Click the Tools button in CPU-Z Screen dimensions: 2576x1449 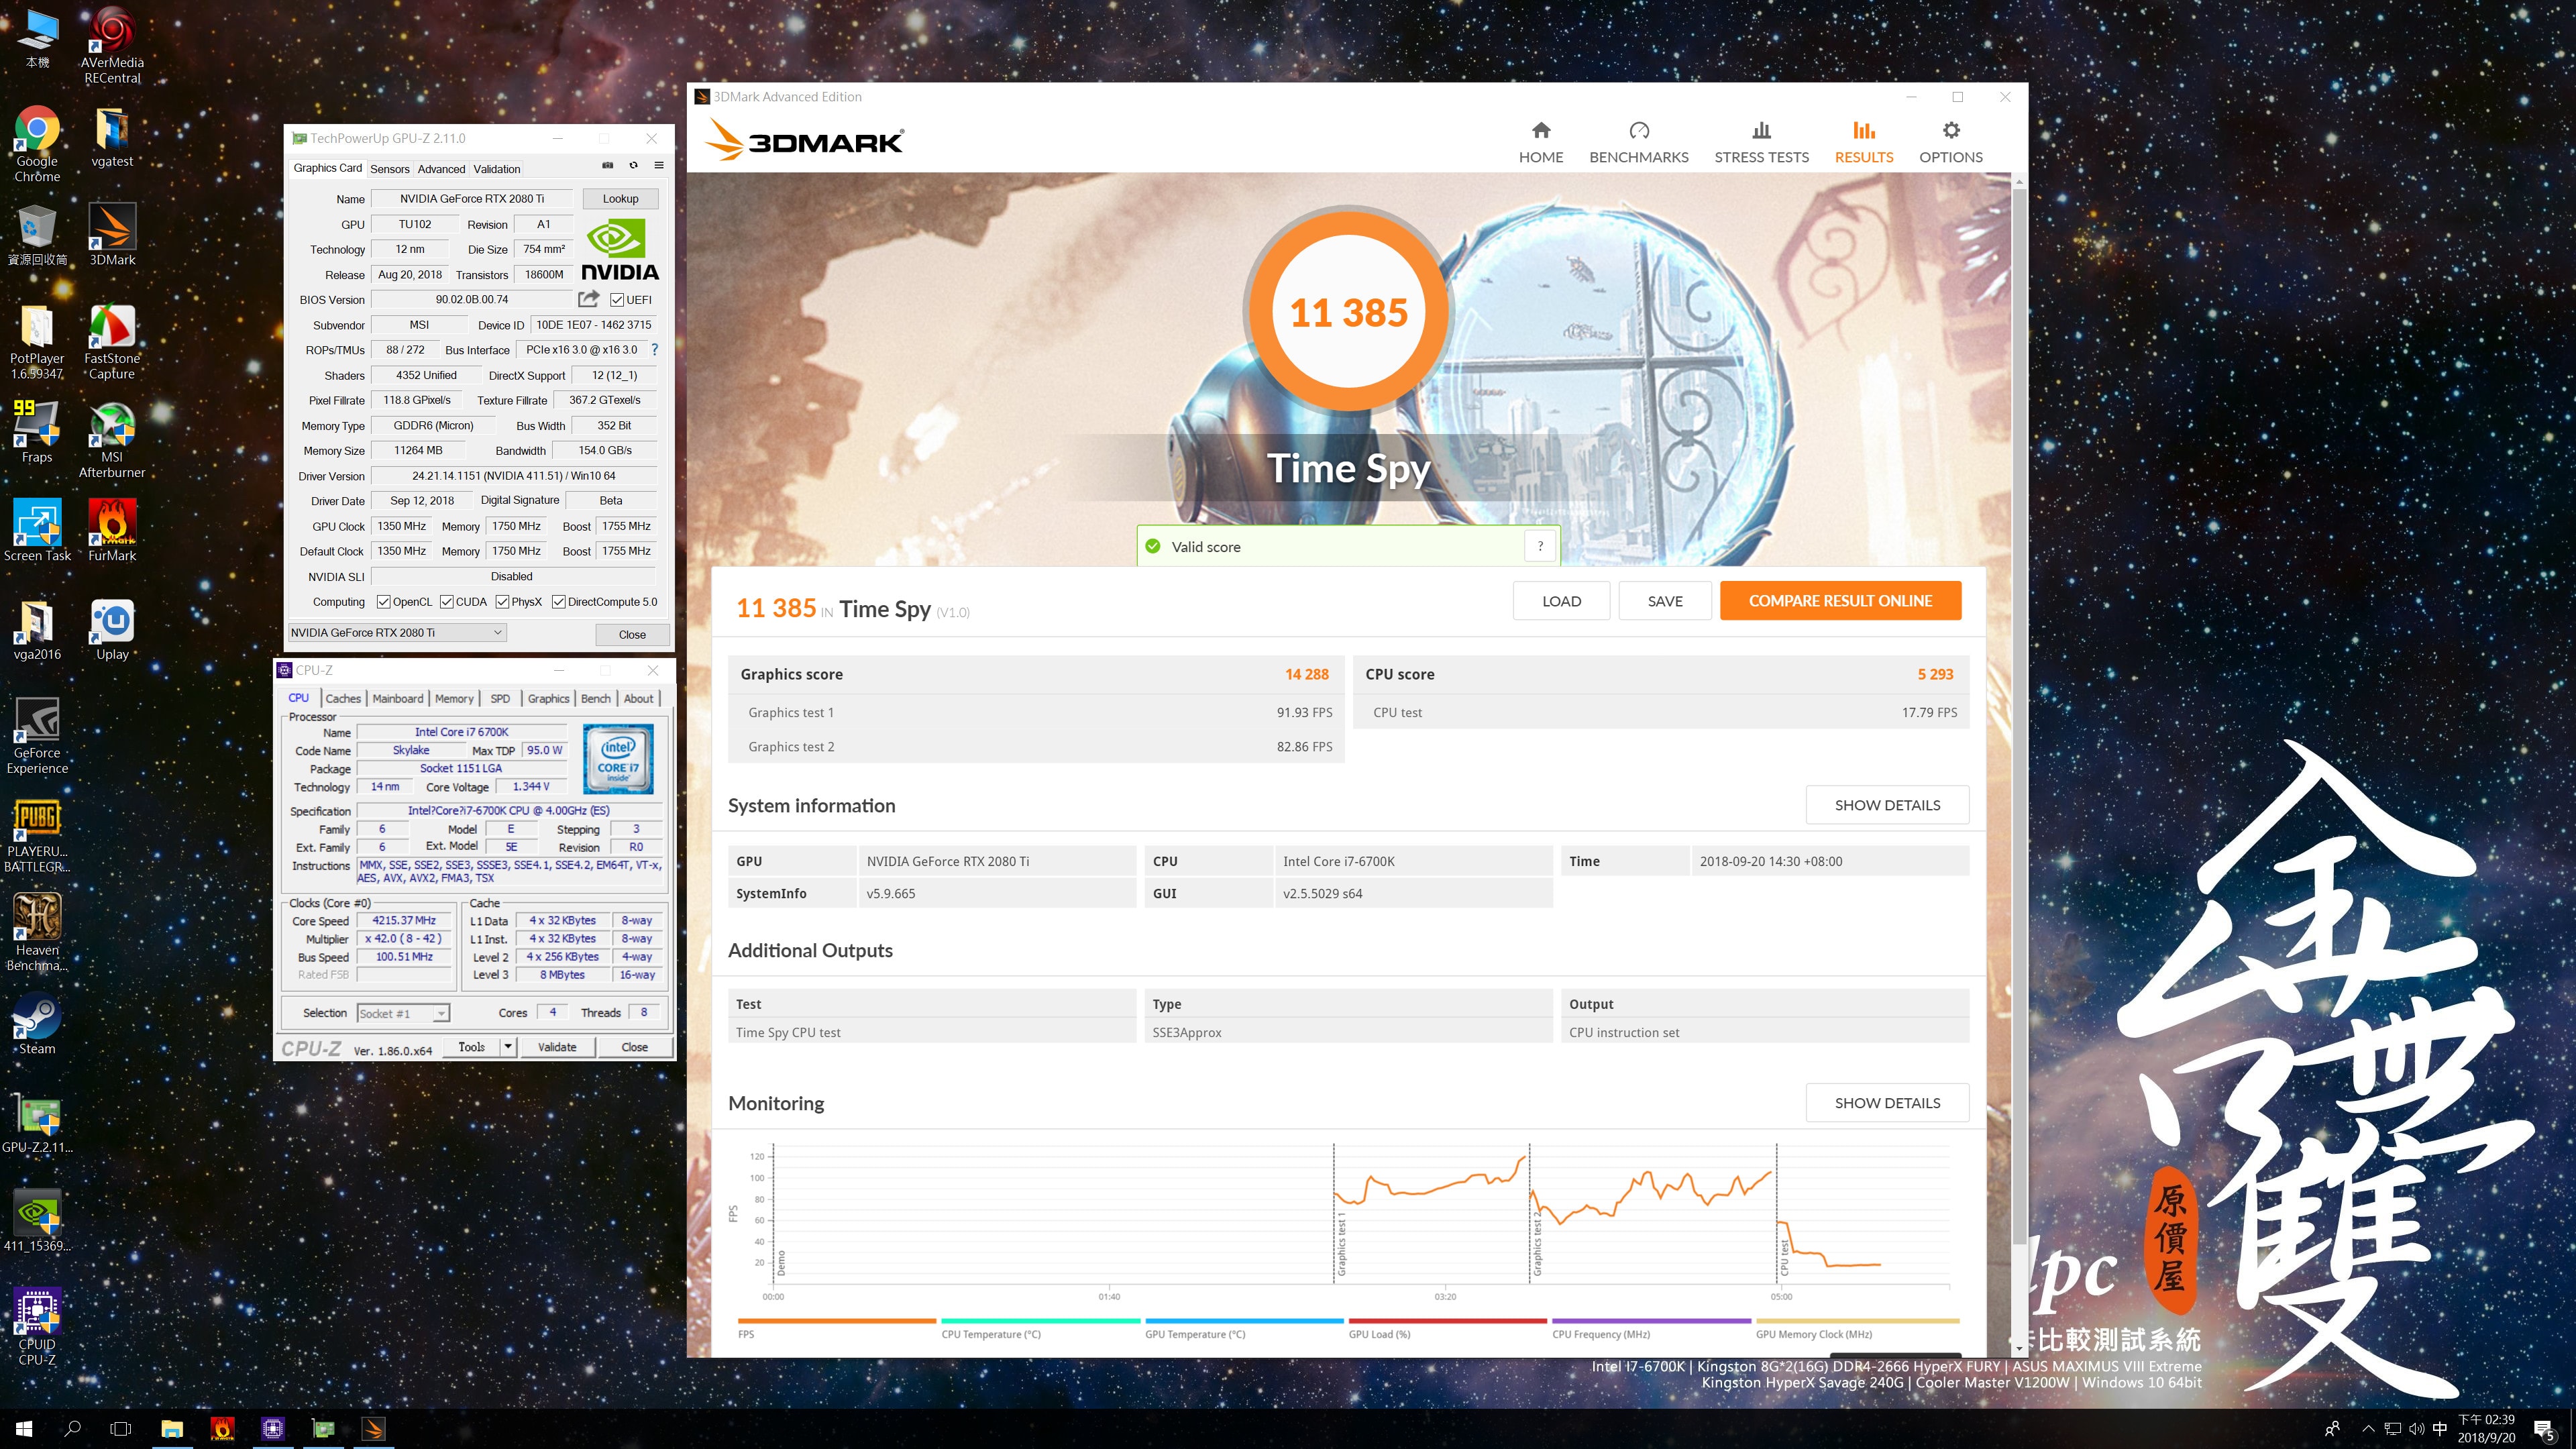472,1047
